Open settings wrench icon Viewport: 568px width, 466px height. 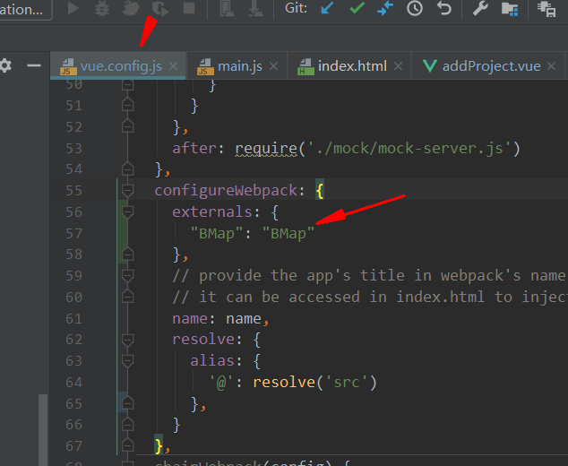pos(480,8)
